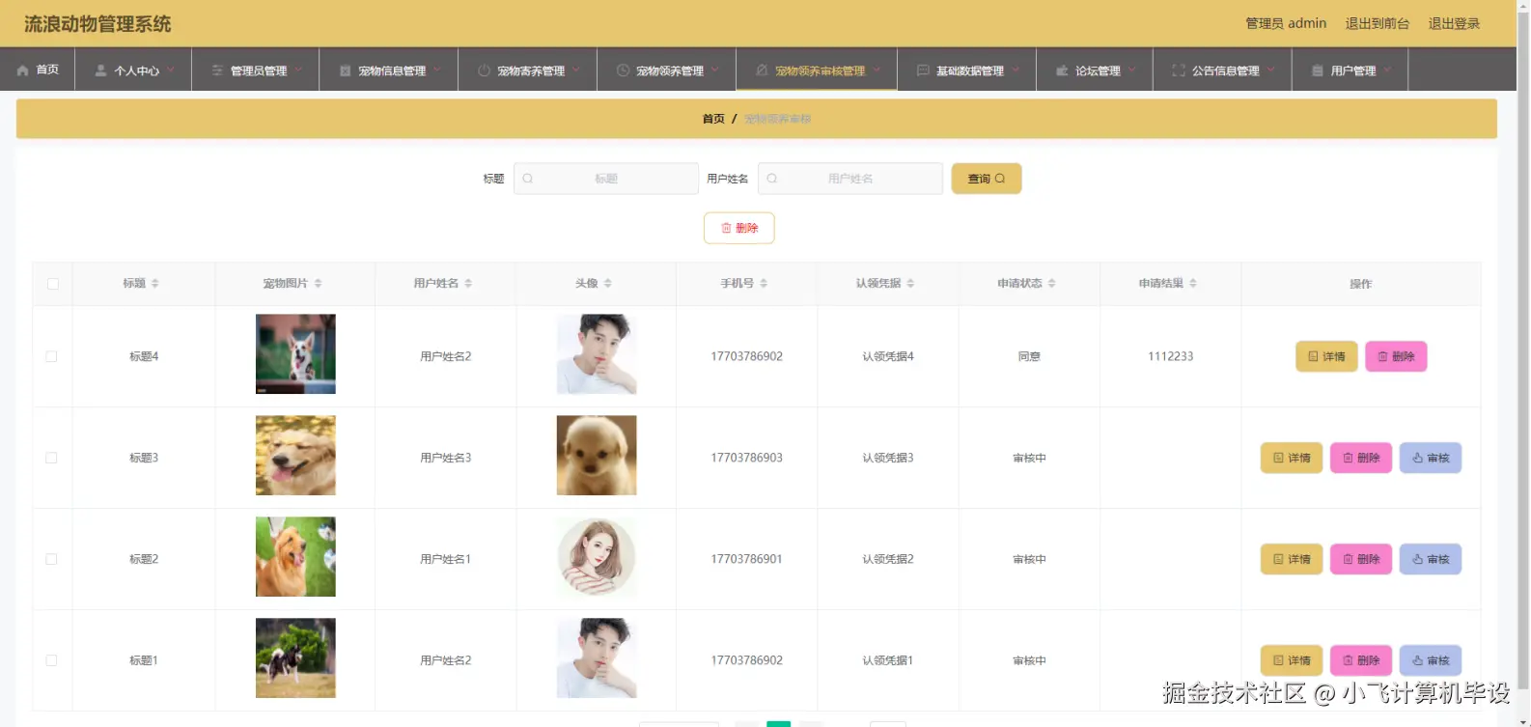This screenshot has width=1531, height=727.
Task: Click 审核 button for row 标题3
Action: pyautogui.click(x=1431, y=458)
